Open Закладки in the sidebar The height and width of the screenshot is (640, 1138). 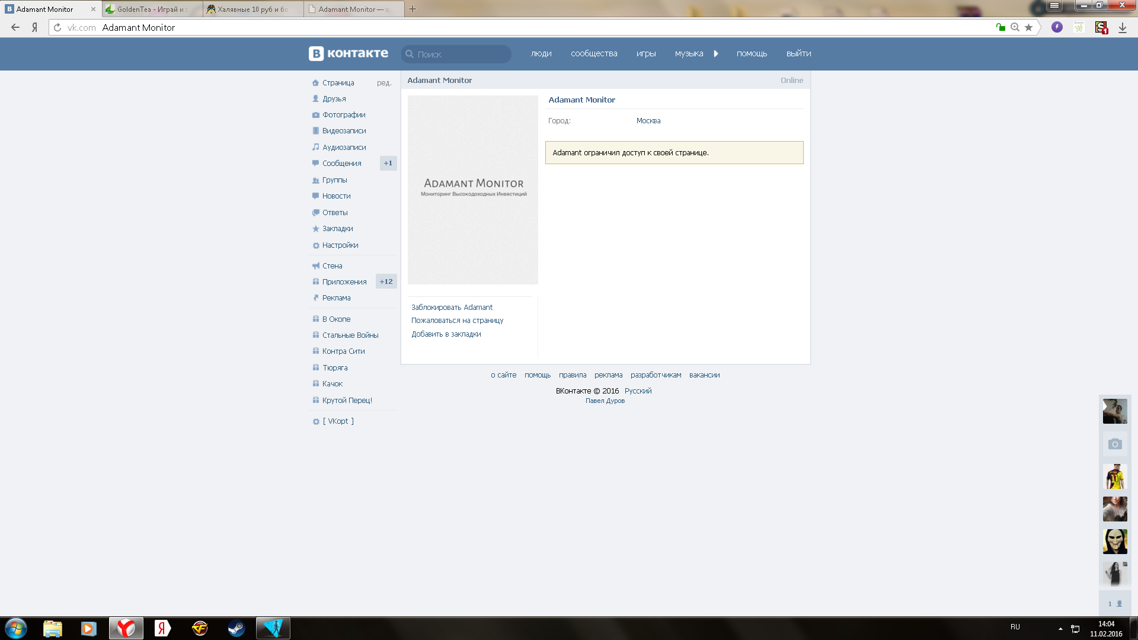click(337, 229)
